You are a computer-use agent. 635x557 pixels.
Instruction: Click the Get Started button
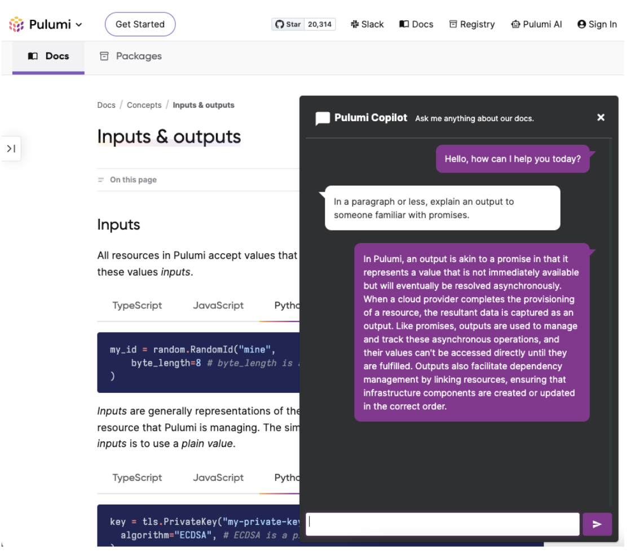point(140,24)
